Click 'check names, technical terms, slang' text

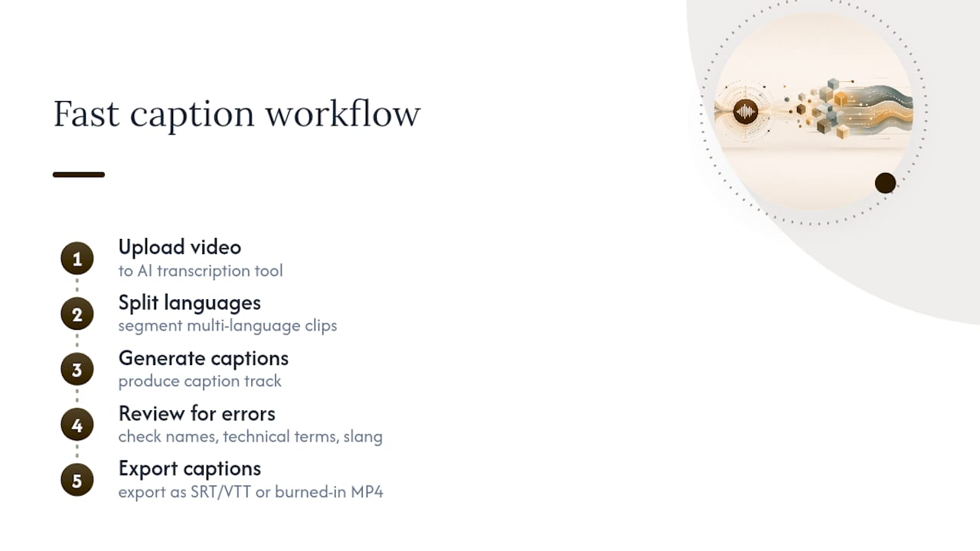point(250,436)
